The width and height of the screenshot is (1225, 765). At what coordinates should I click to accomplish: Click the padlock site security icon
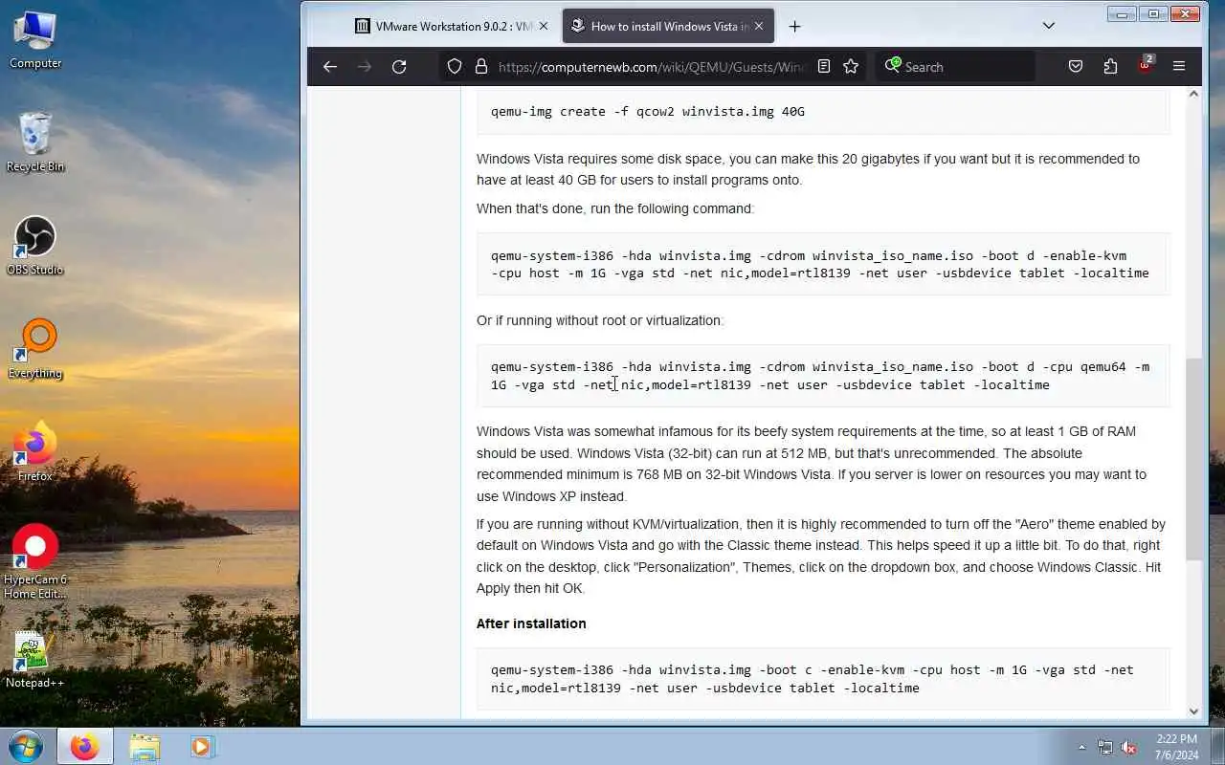click(x=481, y=66)
